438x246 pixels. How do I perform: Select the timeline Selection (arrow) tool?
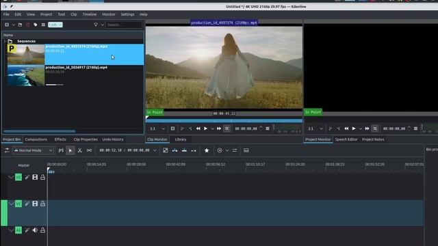point(70,150)
